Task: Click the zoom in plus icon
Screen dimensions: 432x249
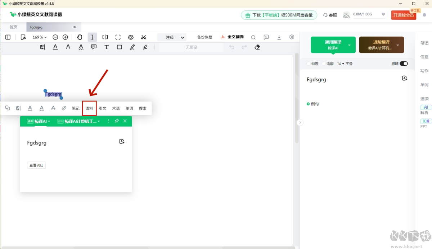Action: pyautogui.click(x=65, y=37)
